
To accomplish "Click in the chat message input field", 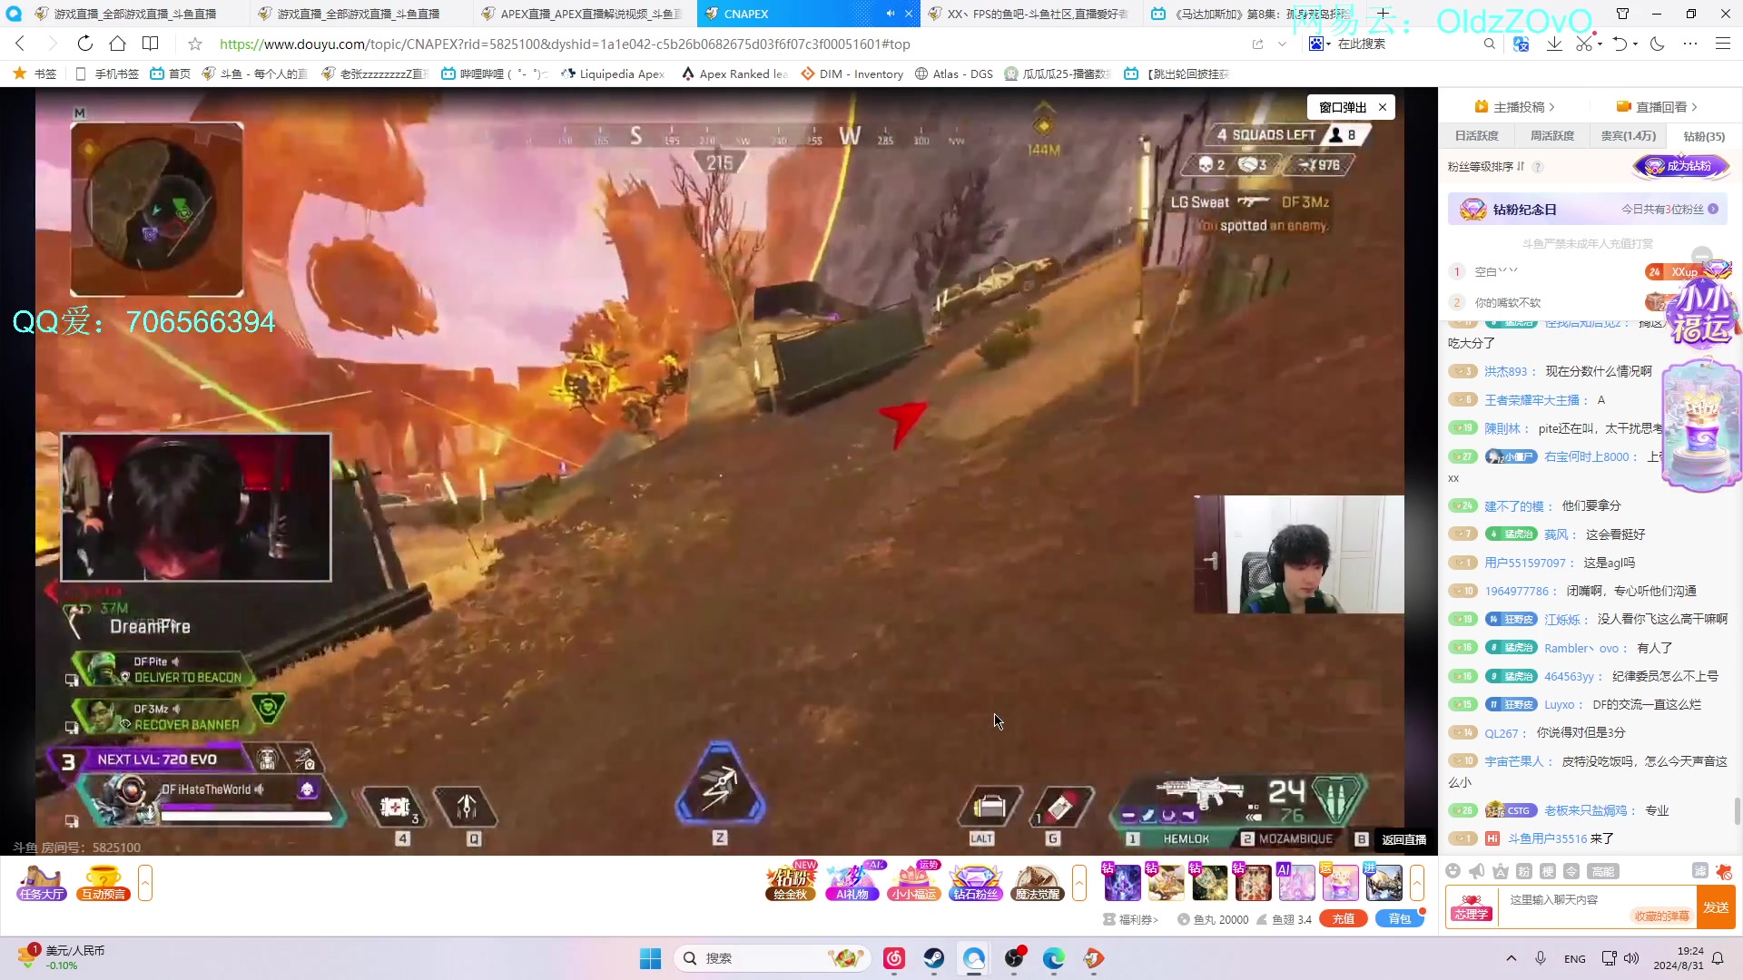I will tap(1596, 906).
